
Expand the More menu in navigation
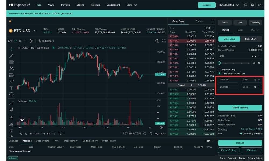coord(132,5)
